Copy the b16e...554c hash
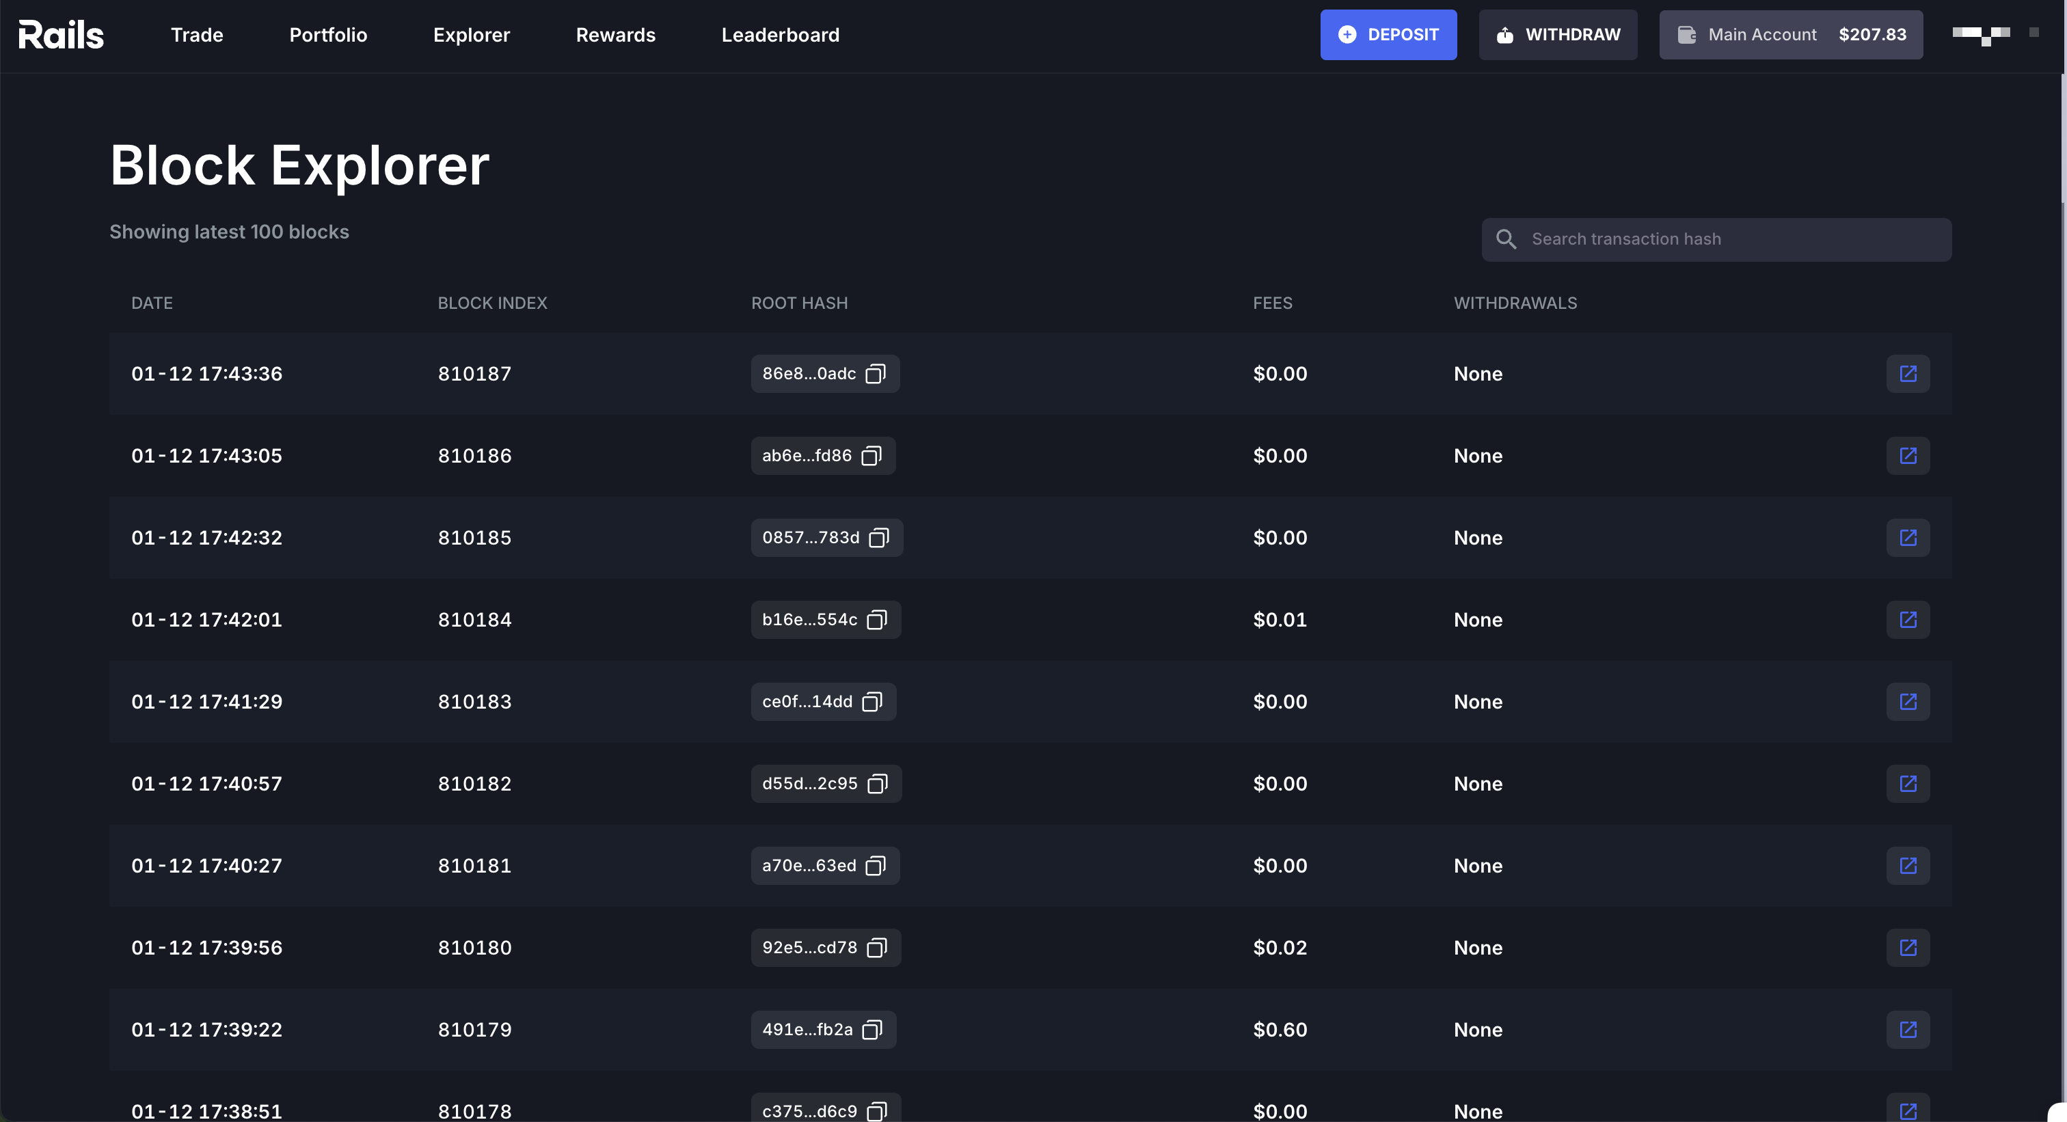2067x1122 pixels. 877,620
